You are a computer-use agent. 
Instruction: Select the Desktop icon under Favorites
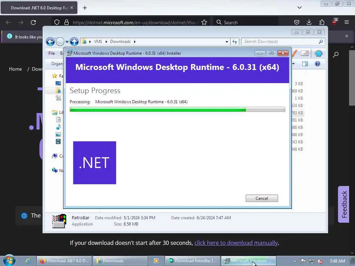pos(58,83)
